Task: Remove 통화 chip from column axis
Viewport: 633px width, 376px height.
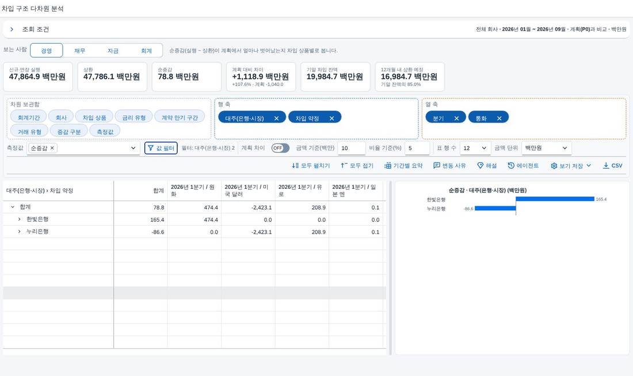Action: (x=499, y=119)
